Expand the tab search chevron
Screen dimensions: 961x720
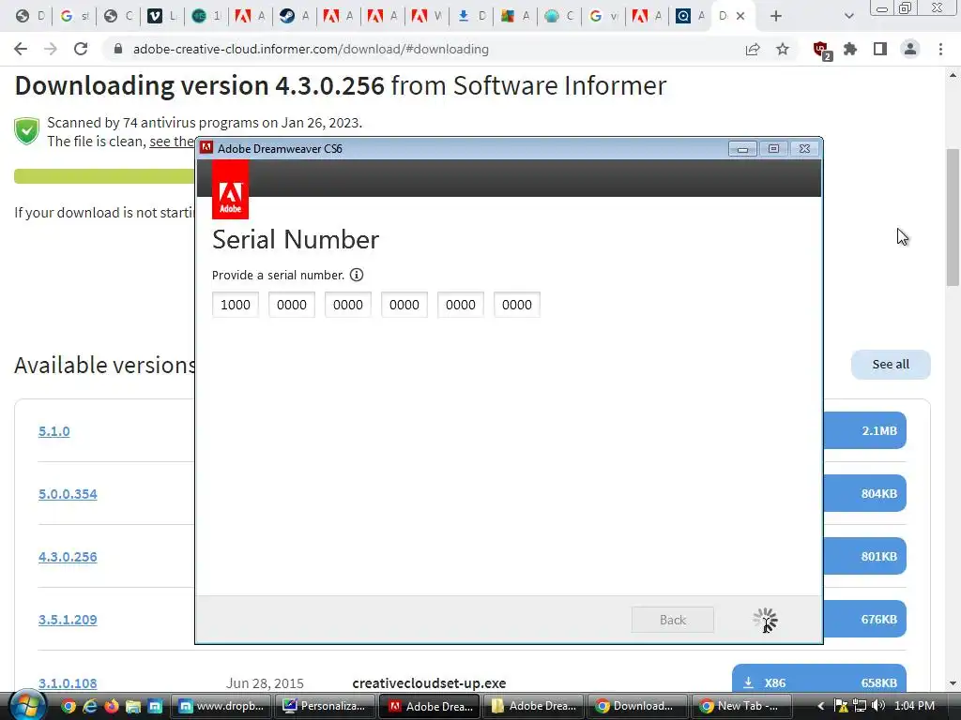coord(848,16)
